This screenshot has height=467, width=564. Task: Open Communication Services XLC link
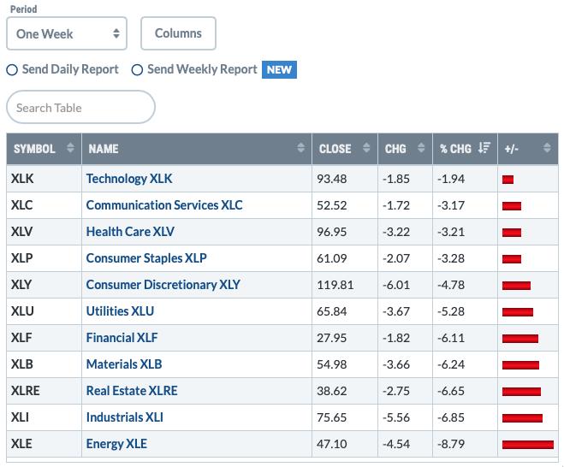click(164, 205)
